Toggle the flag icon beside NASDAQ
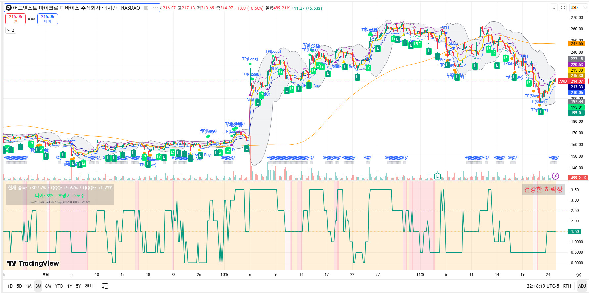This screenshot has height=293, width=589. coord(146,8)
